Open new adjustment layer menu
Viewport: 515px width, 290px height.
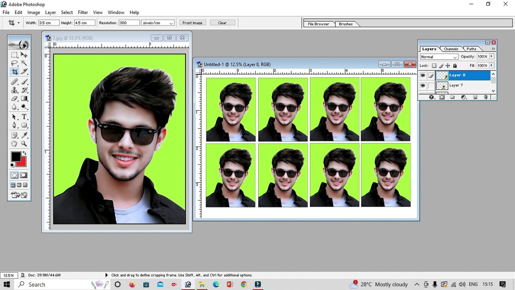pyautogui.click(x=463, y=97)
